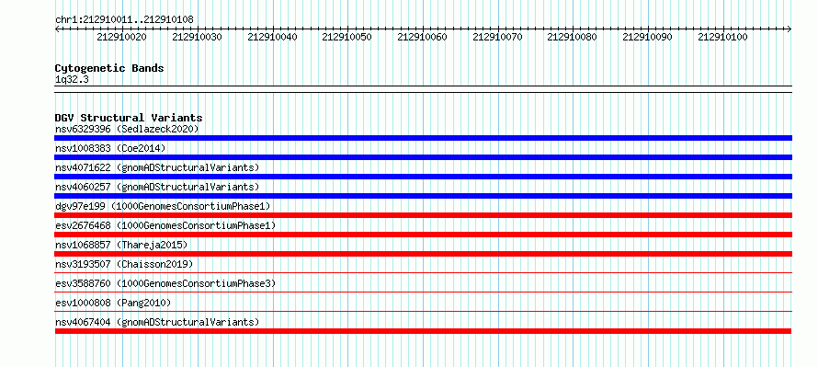Click the red bar beneath esv2676468
Viewport: 818px width, 367px height.
point(423,235)
